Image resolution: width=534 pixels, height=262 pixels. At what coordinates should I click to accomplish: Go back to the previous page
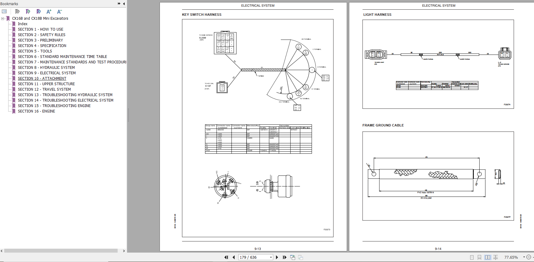point(233,257)
